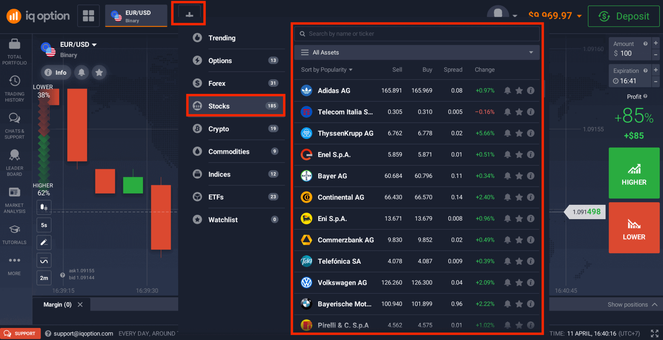Open Sort by Popularity dropdown
The image size is (663, 340).
click(327, 70)
